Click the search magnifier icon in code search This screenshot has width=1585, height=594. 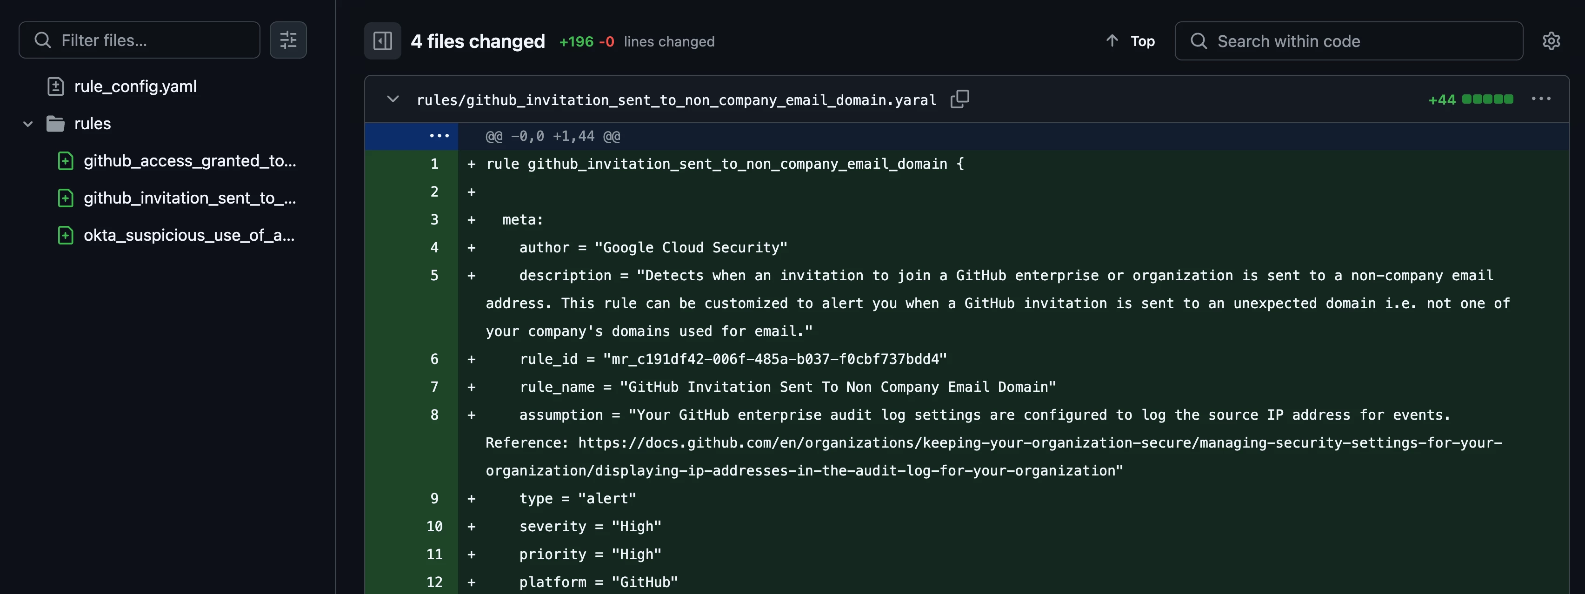pyautogui.click(x=1199, y=41)
